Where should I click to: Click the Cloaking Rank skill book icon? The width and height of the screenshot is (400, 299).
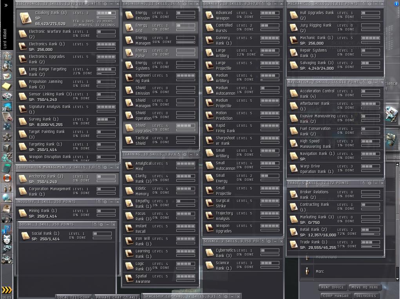coord(25,18)
